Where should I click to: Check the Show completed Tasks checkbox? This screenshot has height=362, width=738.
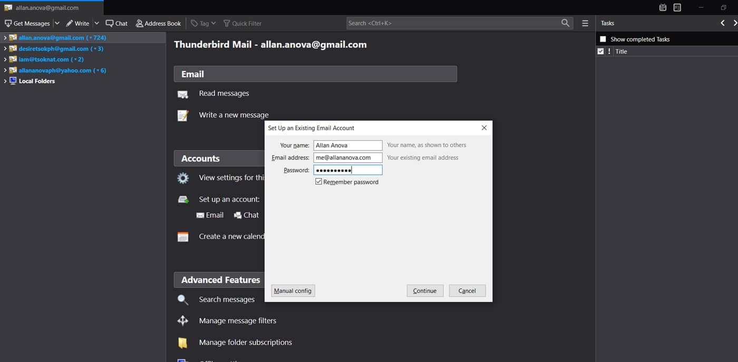(603, 39)
